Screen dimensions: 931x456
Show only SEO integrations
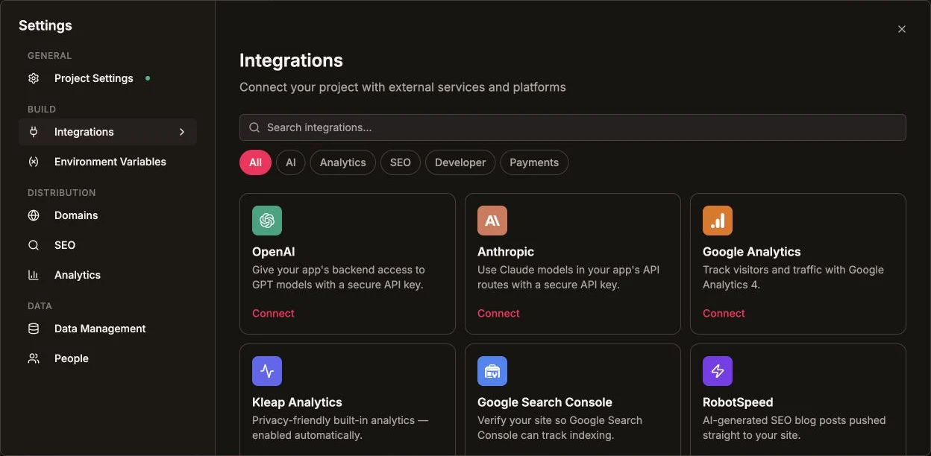pos(401,162)
